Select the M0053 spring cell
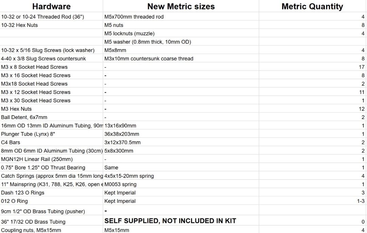Viewport: 367px width, 233px height. click(120, 185)
